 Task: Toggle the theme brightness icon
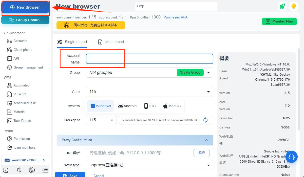(x=19, y=170)
